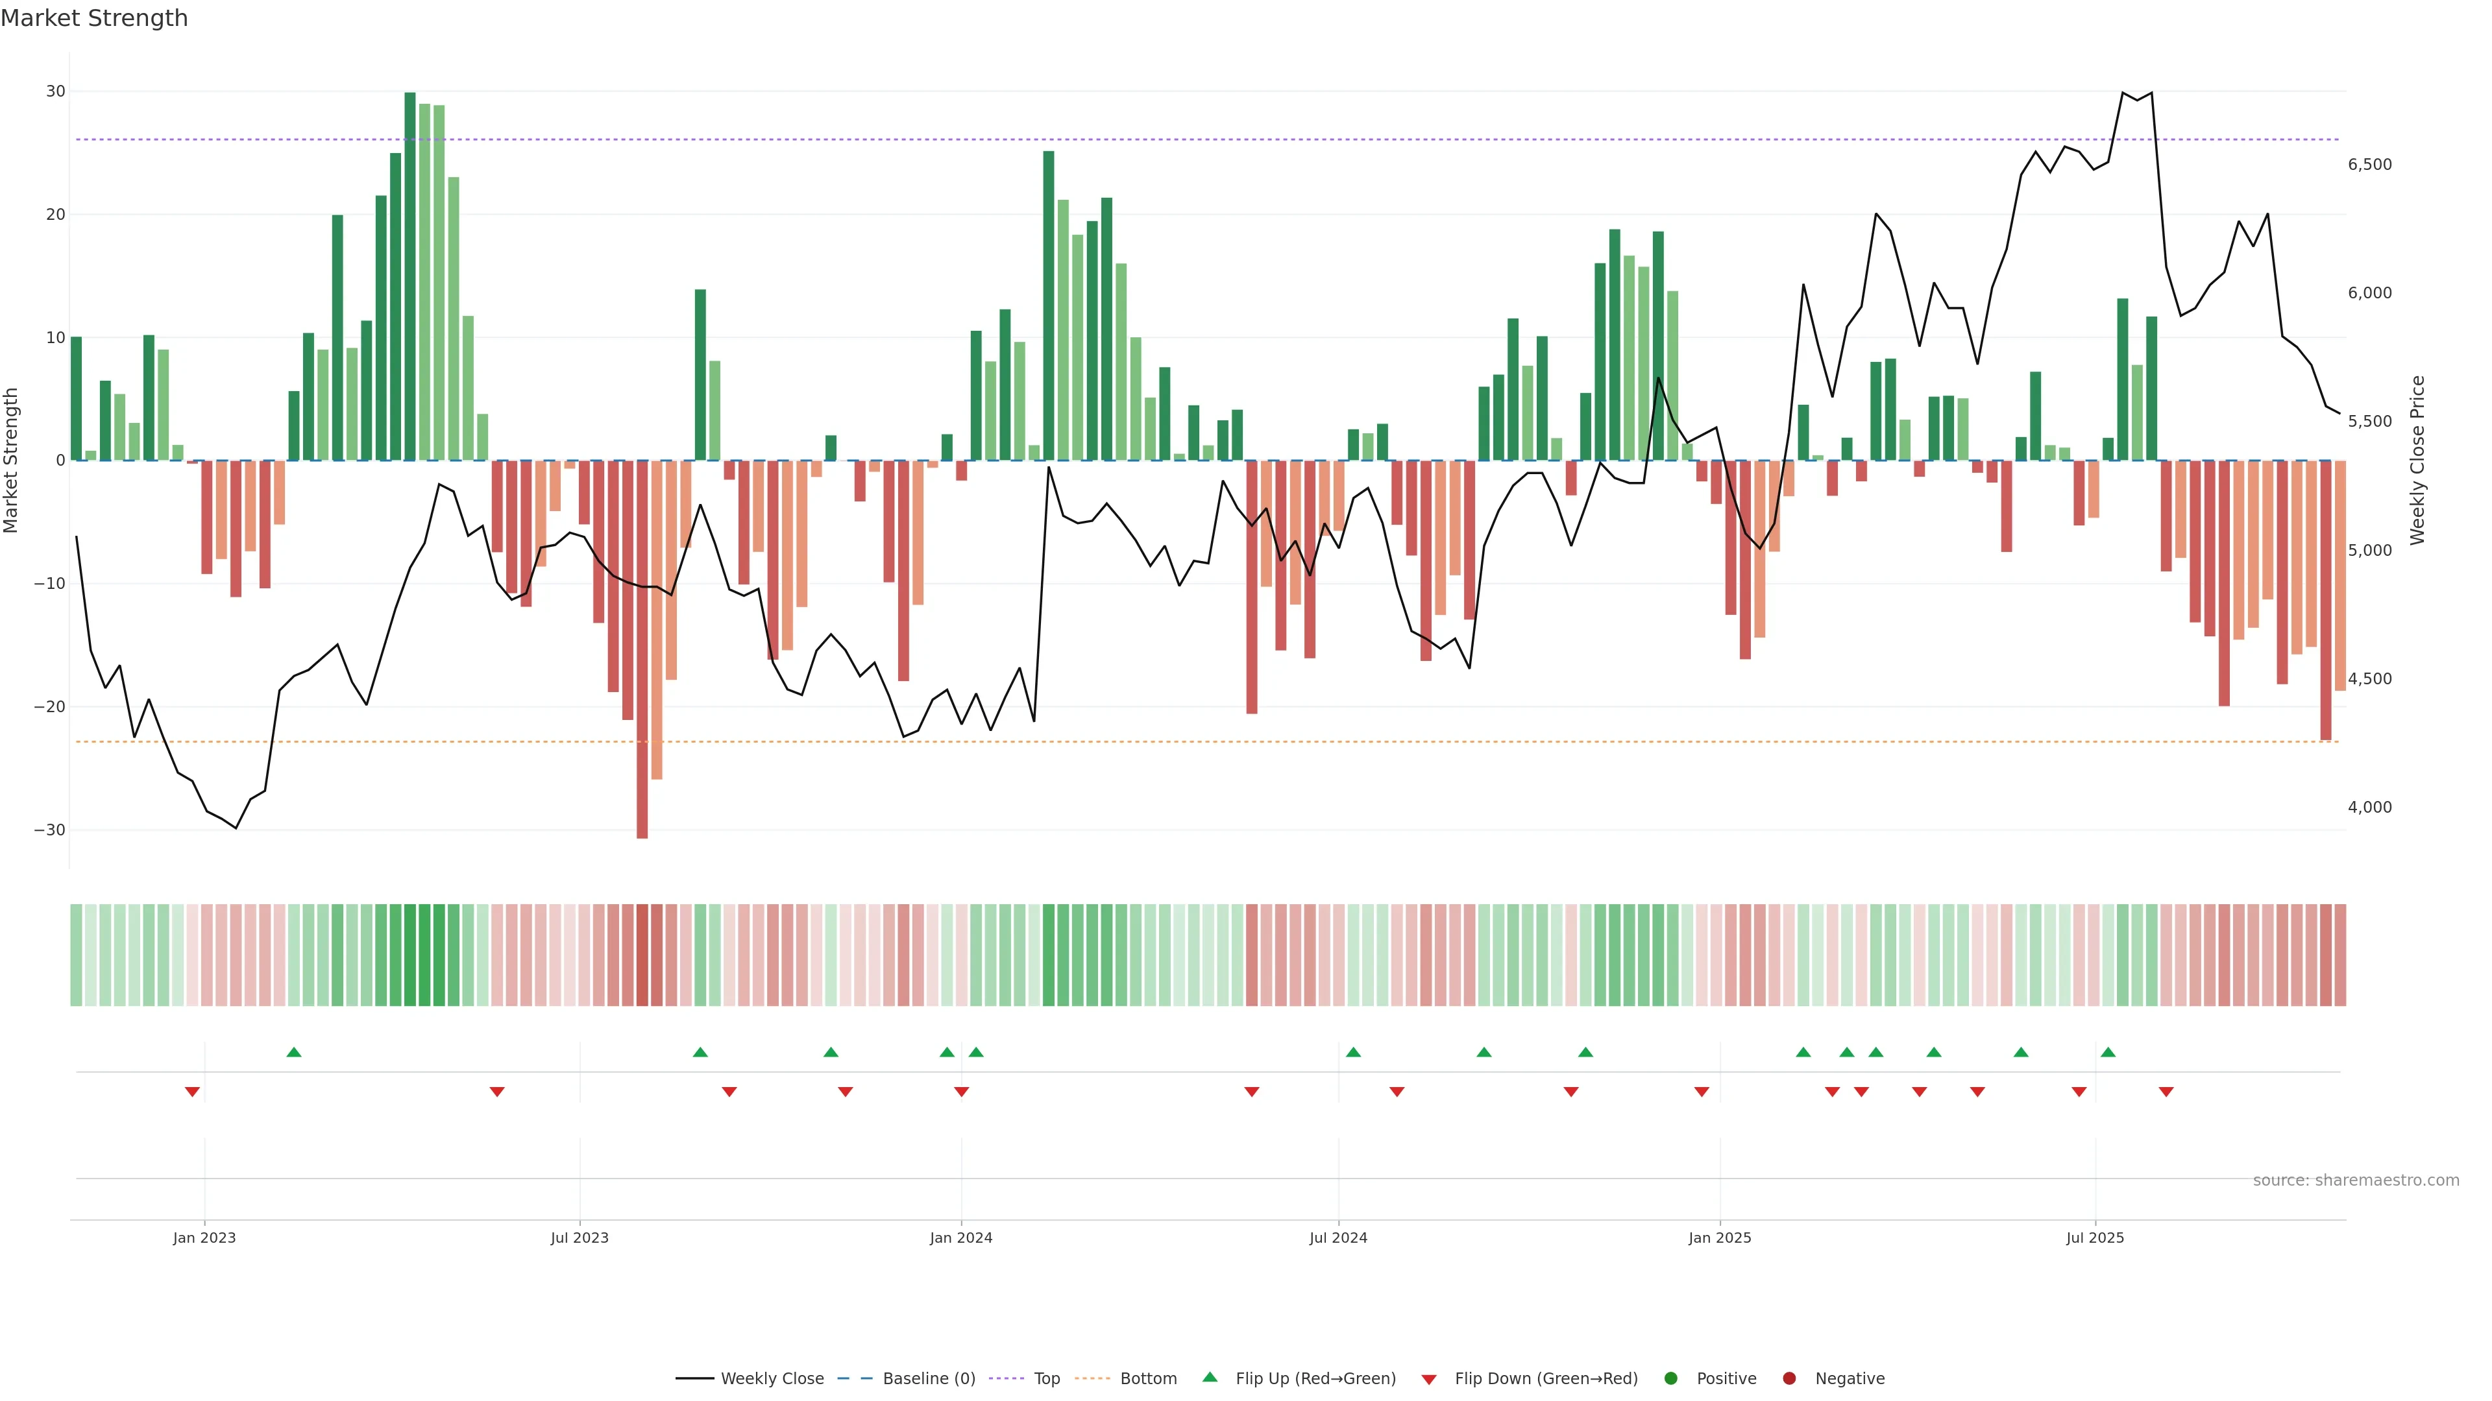Click the Market Strength chart title
2492x1401 pixels.
(94, 18)
